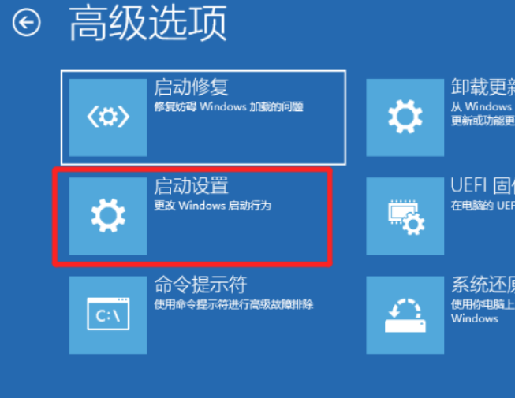Open the 系统还原 restore icon
This screenshot has width=515, height=398.
pyautogui.click(x=405, y=315)
